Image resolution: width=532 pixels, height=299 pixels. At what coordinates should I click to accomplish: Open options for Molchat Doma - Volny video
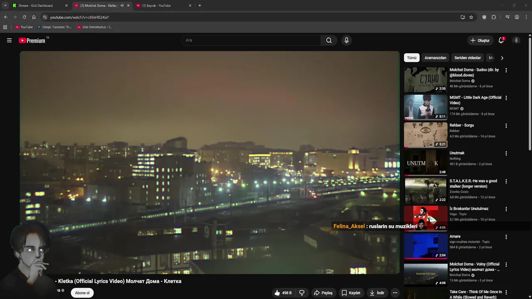pos(506,265)
